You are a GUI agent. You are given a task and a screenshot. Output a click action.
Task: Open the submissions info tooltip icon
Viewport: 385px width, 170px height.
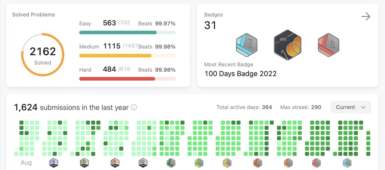point(134,107)
